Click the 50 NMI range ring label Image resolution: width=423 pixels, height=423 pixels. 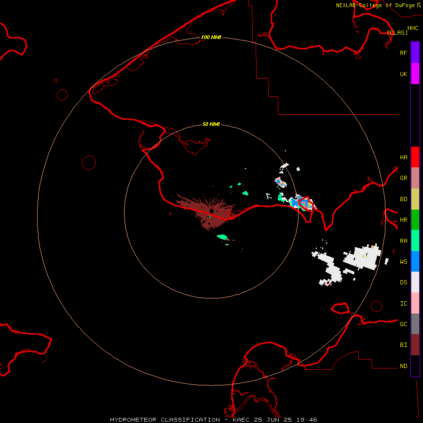pyautogui.click(x=211, y=124)
